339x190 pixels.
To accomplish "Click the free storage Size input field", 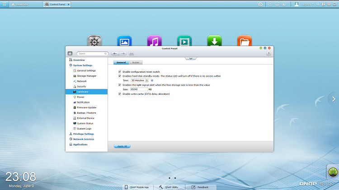I will (x=138, y=89).
